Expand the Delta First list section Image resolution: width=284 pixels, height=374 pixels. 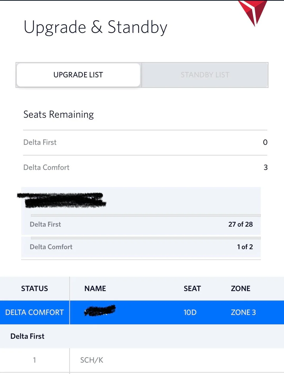(x=27, y=336)
